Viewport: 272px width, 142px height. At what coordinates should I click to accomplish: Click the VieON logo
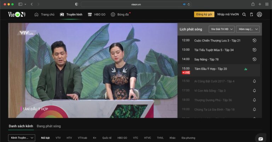(x=17, y=14)
